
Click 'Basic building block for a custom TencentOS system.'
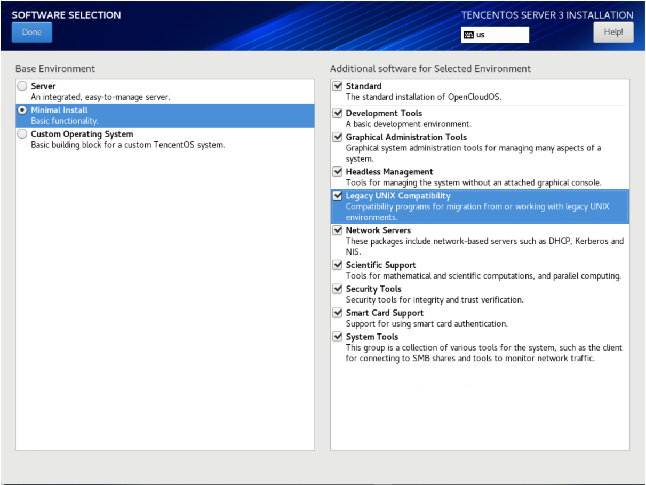pos(128,145)
